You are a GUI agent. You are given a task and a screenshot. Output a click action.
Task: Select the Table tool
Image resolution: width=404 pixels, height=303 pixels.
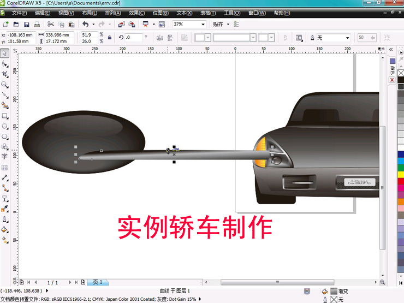pos(4,167)
